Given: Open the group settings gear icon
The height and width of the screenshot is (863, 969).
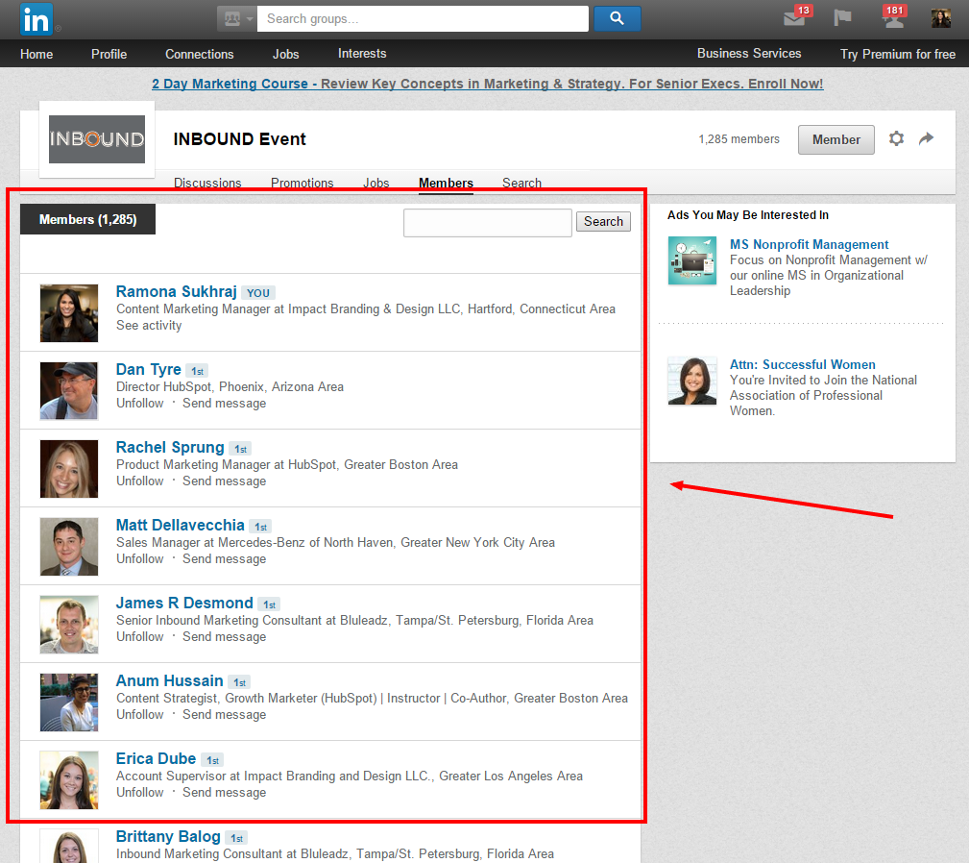Looking at the screenshot, I should pos(896,138).
